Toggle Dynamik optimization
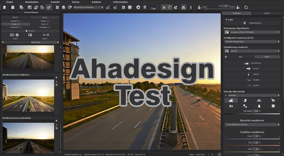This screenshot has height=156, width=284. [252, 80]
